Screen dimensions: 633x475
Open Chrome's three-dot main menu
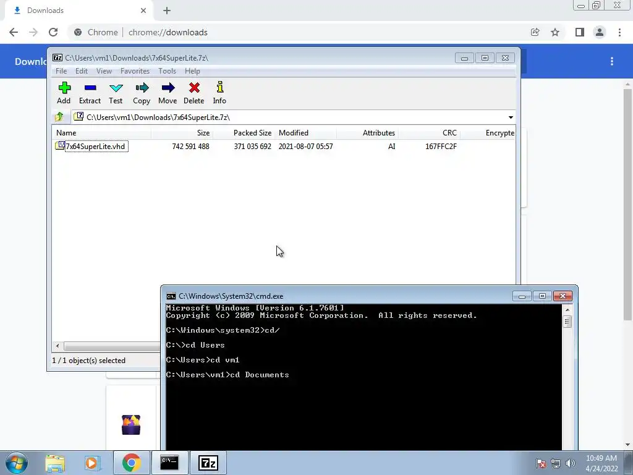coord(619,32)
